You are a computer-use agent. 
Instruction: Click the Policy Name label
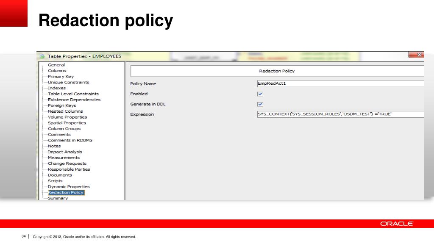[143, 83]
